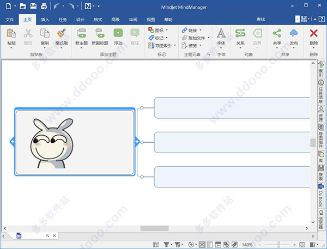Toggle the show/hide elements status bar icon
The width and height of the screenshot is (327, 249).
(156, 245)
